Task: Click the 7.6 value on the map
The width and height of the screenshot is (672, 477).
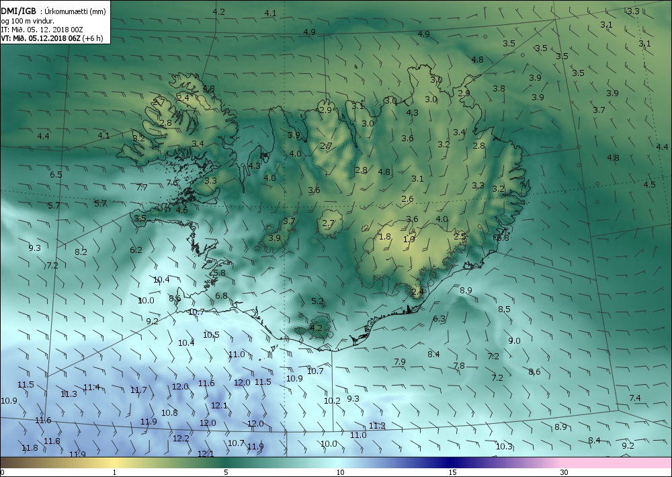Action: coord(172,182)
